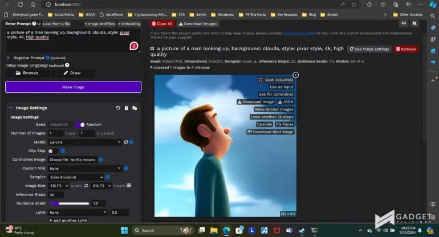Viewport: 439px width, 237px height.
Task: Open custom image size sliders icon
Action: point(129,185)
